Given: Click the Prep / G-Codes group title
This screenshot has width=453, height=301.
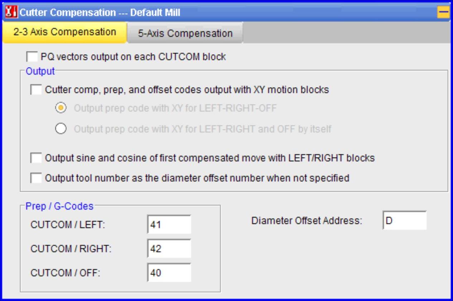Looking at the screenshot, I should pos(59,206).
